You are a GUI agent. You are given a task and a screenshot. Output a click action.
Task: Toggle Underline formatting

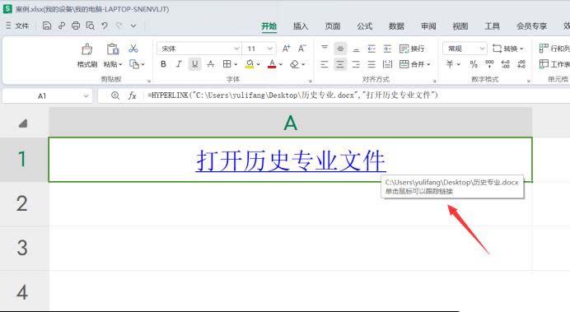coord(195,64)
